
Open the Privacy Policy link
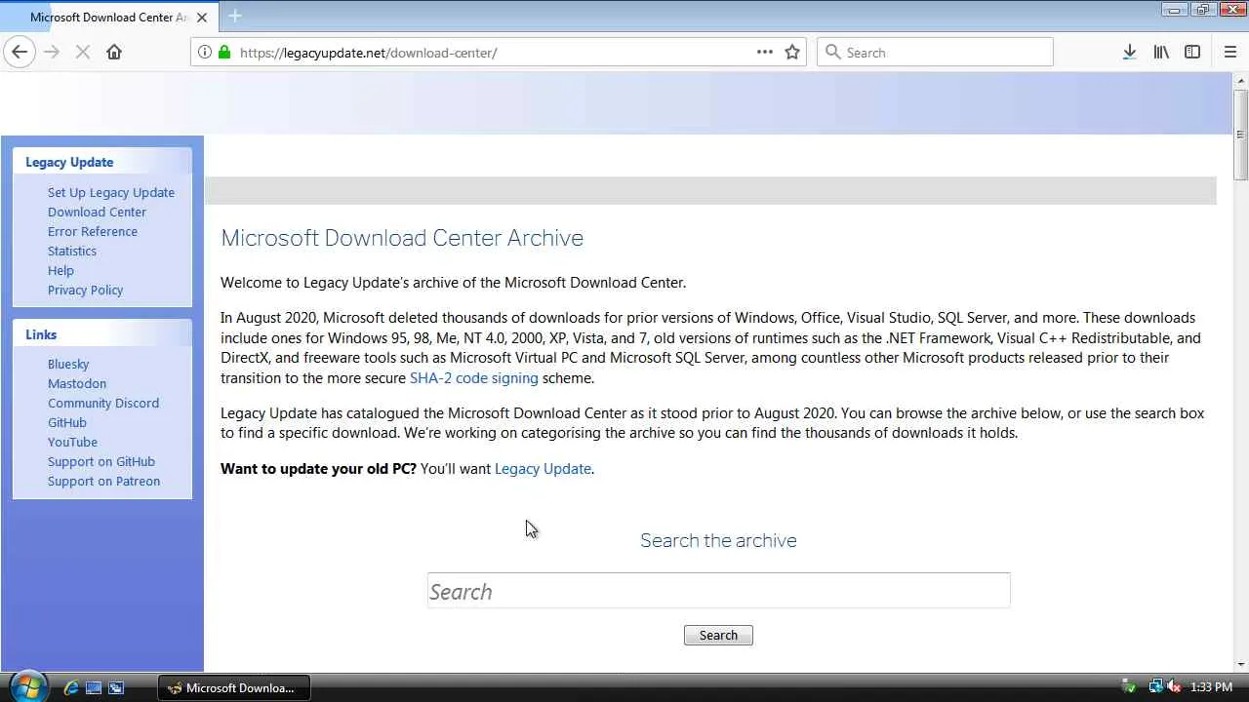(x=85, y=290)
